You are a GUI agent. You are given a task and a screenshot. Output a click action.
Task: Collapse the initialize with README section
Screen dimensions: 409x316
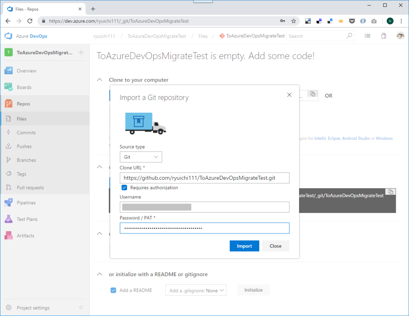[99, 274]
